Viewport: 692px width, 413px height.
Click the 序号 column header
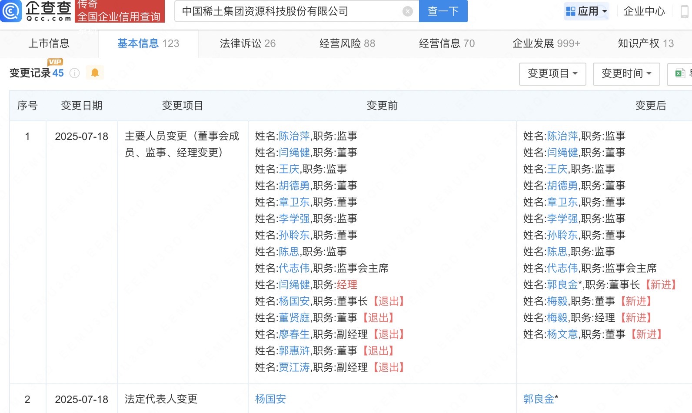pos(27,106)
